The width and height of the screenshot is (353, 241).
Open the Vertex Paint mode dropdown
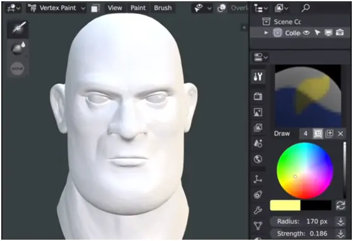(x=56, y=8)
